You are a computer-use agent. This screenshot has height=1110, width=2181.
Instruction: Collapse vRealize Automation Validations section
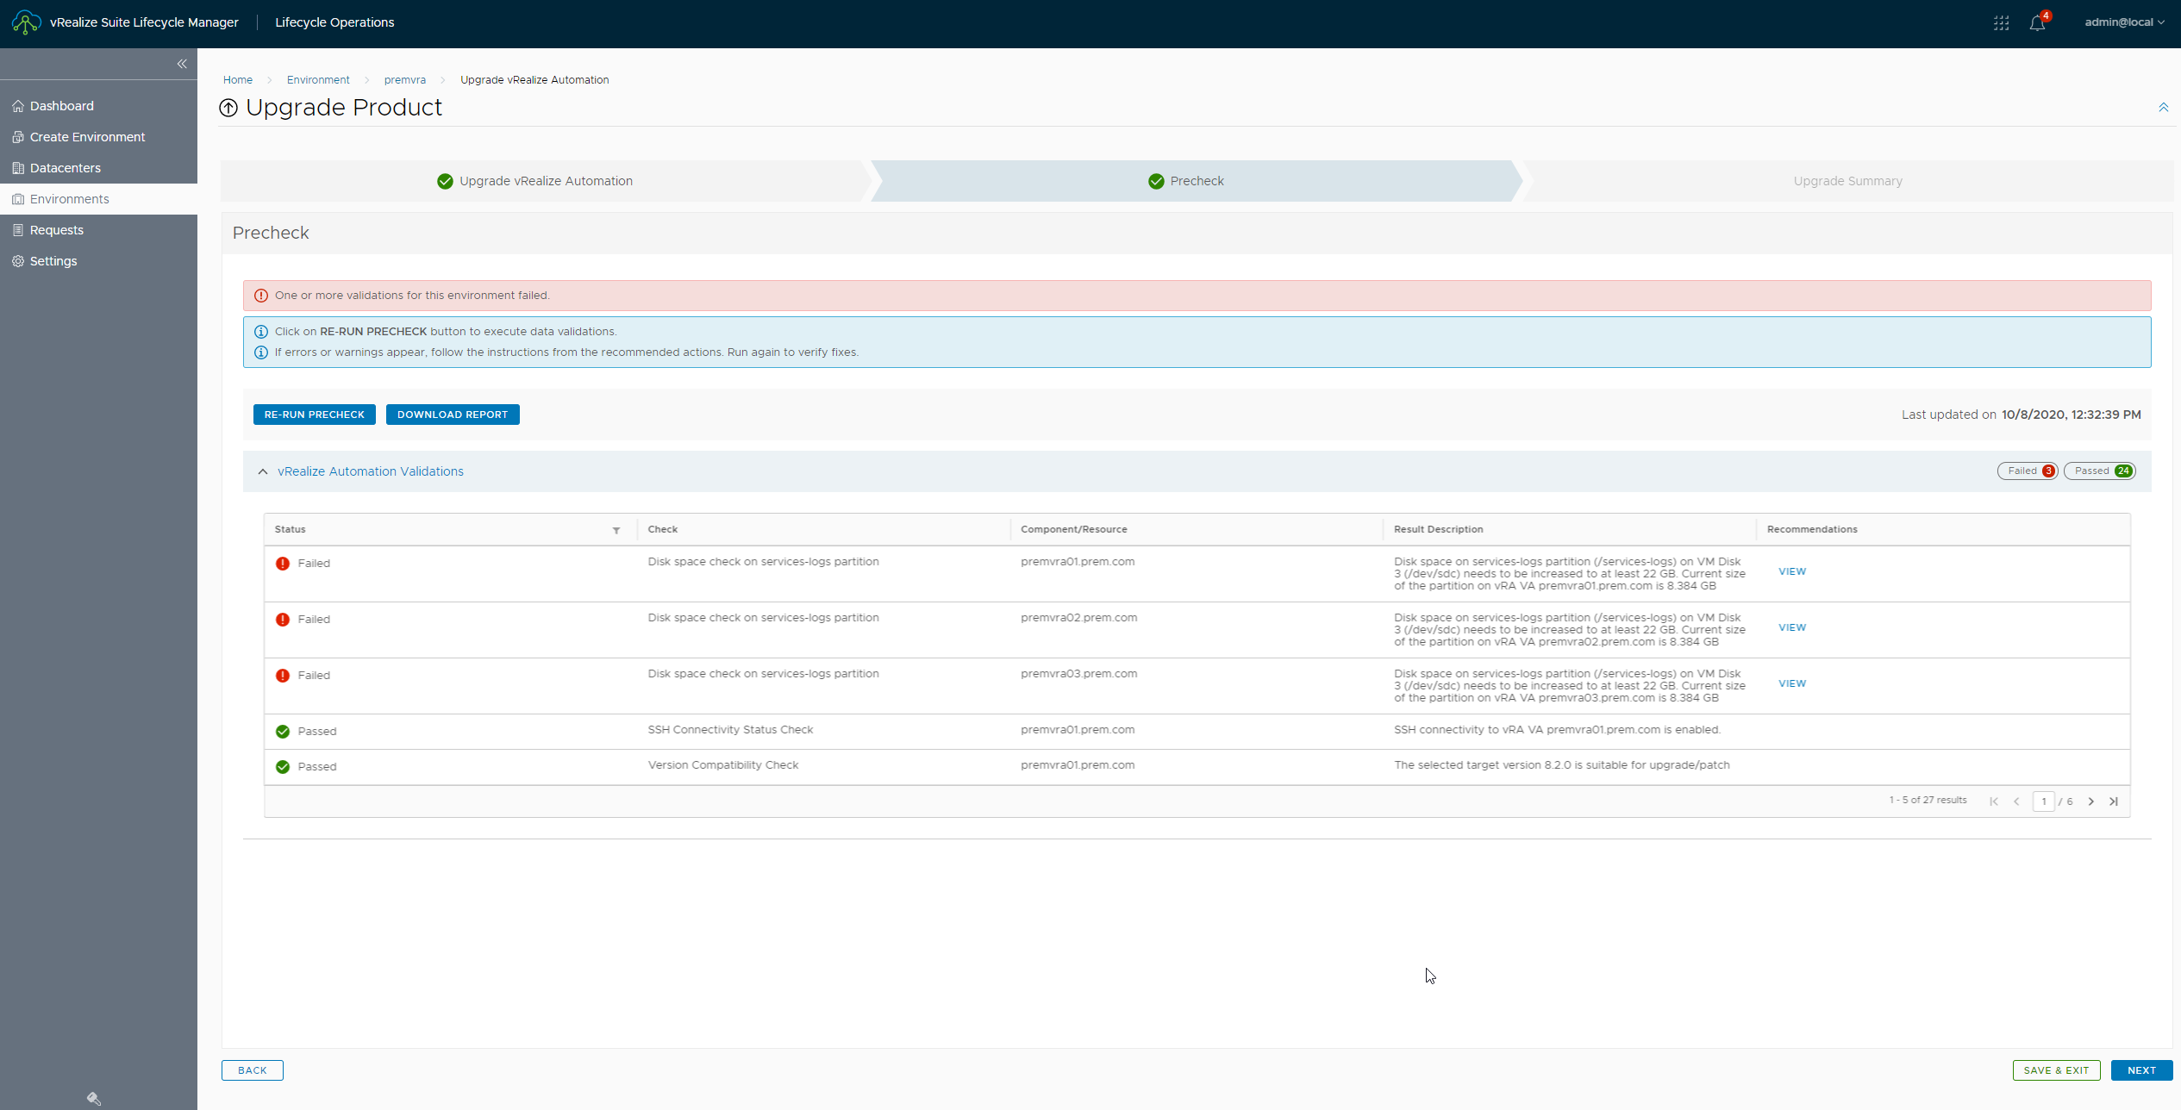[x=263, y=471]
